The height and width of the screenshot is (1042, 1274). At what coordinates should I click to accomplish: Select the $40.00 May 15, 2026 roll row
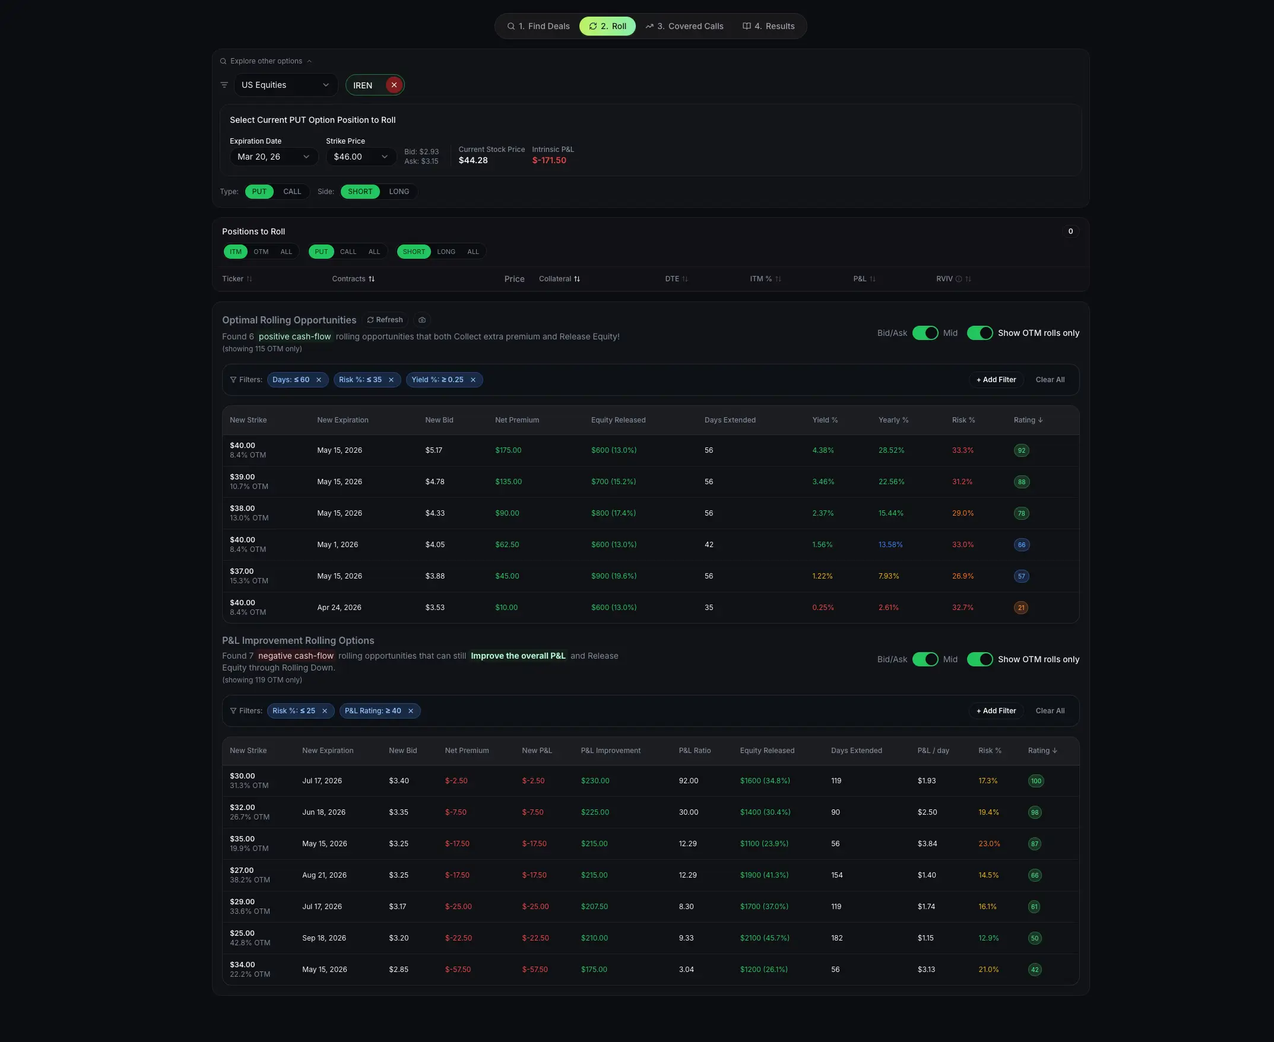click(x=650, y=451)
